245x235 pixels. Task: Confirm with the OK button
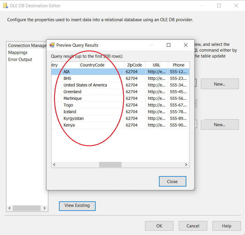coord(159,226)
